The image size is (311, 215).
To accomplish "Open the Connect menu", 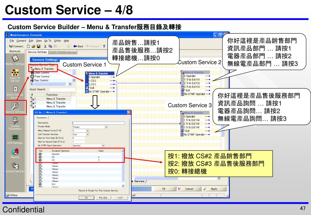I will point(21,41).
